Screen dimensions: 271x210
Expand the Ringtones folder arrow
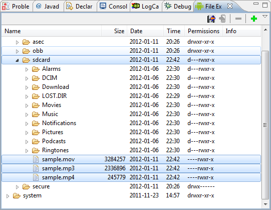[x=27, y=151]
